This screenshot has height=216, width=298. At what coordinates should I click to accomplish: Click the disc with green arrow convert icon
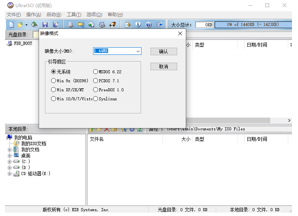[92, 25]
